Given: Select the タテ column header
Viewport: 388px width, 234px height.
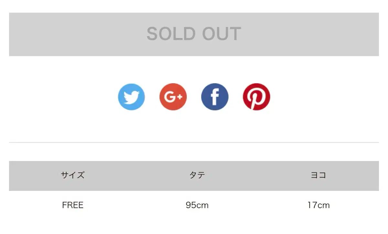Looking at the screenshot, I should [x=197, y=175].
